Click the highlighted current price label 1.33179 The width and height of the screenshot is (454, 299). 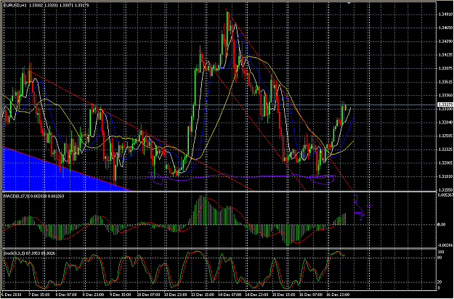444,105
